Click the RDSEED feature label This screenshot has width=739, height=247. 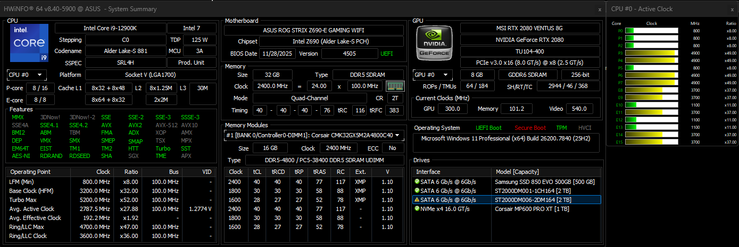tap(80, 156)
